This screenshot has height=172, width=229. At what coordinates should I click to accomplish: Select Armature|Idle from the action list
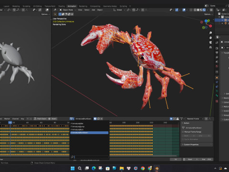click(89, 124)
